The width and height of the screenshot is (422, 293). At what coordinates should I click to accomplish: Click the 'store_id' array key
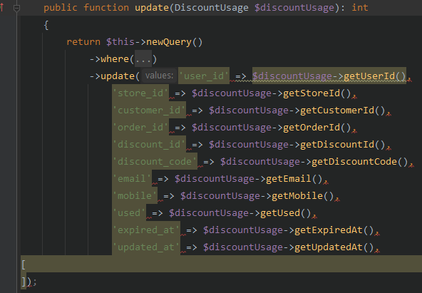click(x=140, y=93)
